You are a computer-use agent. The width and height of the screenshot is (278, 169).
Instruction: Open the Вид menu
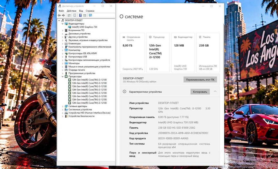click(x=81, y=11)
